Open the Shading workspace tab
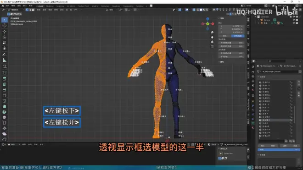Image resolution: width=303 pixels, height=170 pixels. pyautogui.click(x=95, y=6)
